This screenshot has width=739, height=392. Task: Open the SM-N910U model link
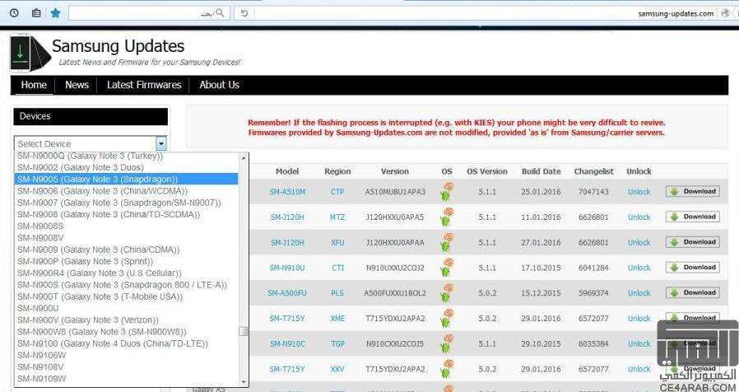tap(287, 268)
